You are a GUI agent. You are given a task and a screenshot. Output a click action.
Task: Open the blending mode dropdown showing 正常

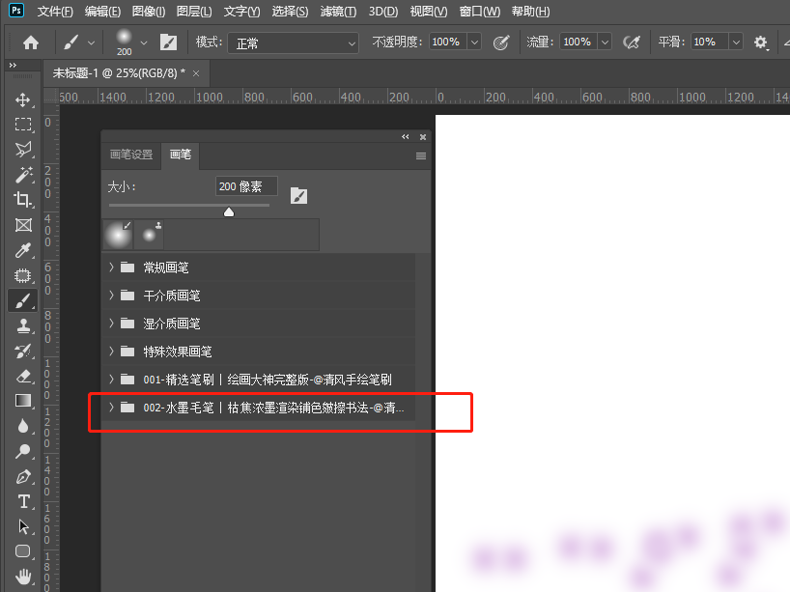294,43
